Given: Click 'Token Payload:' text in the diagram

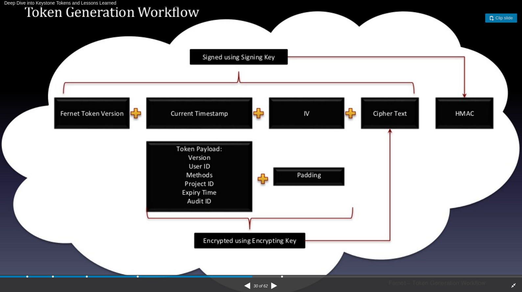Looking at the screenshot, I should pyautogui.click(x=199, y=149).
